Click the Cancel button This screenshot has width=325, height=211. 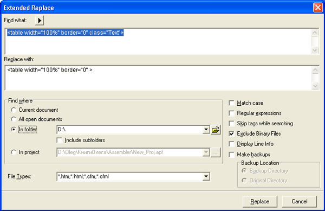pyautogui.click(x=300, y=201)
